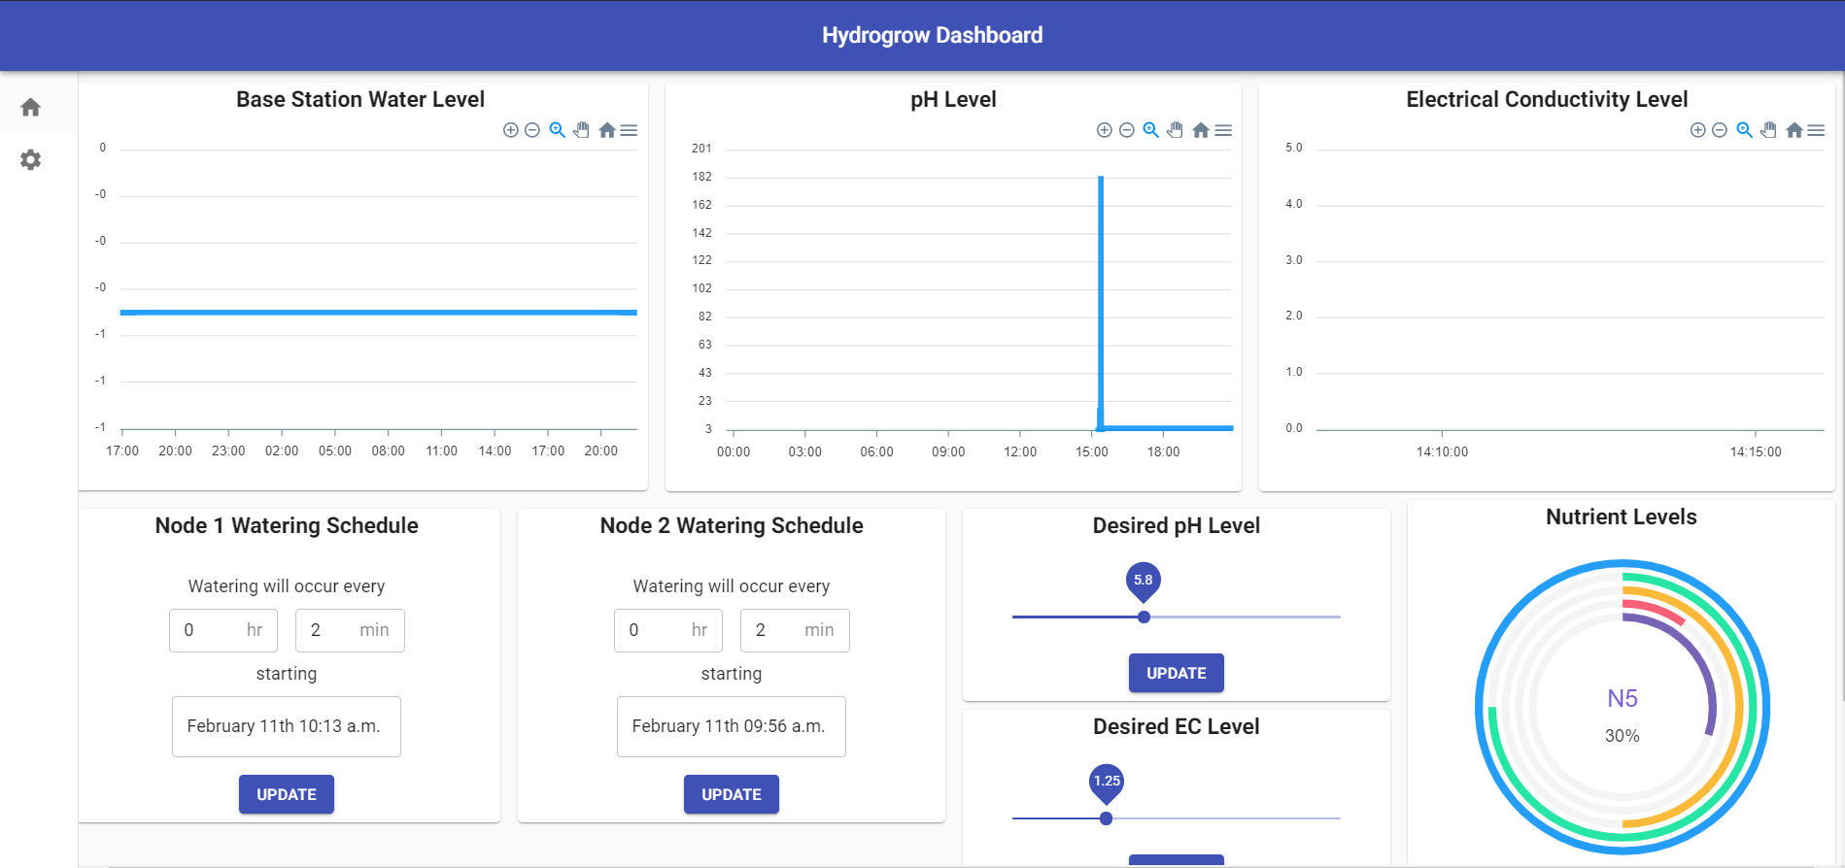The image size is (1845, 868).
Task: Click Desired pH Level slider handle
Action: click(x=1144, y=618)
